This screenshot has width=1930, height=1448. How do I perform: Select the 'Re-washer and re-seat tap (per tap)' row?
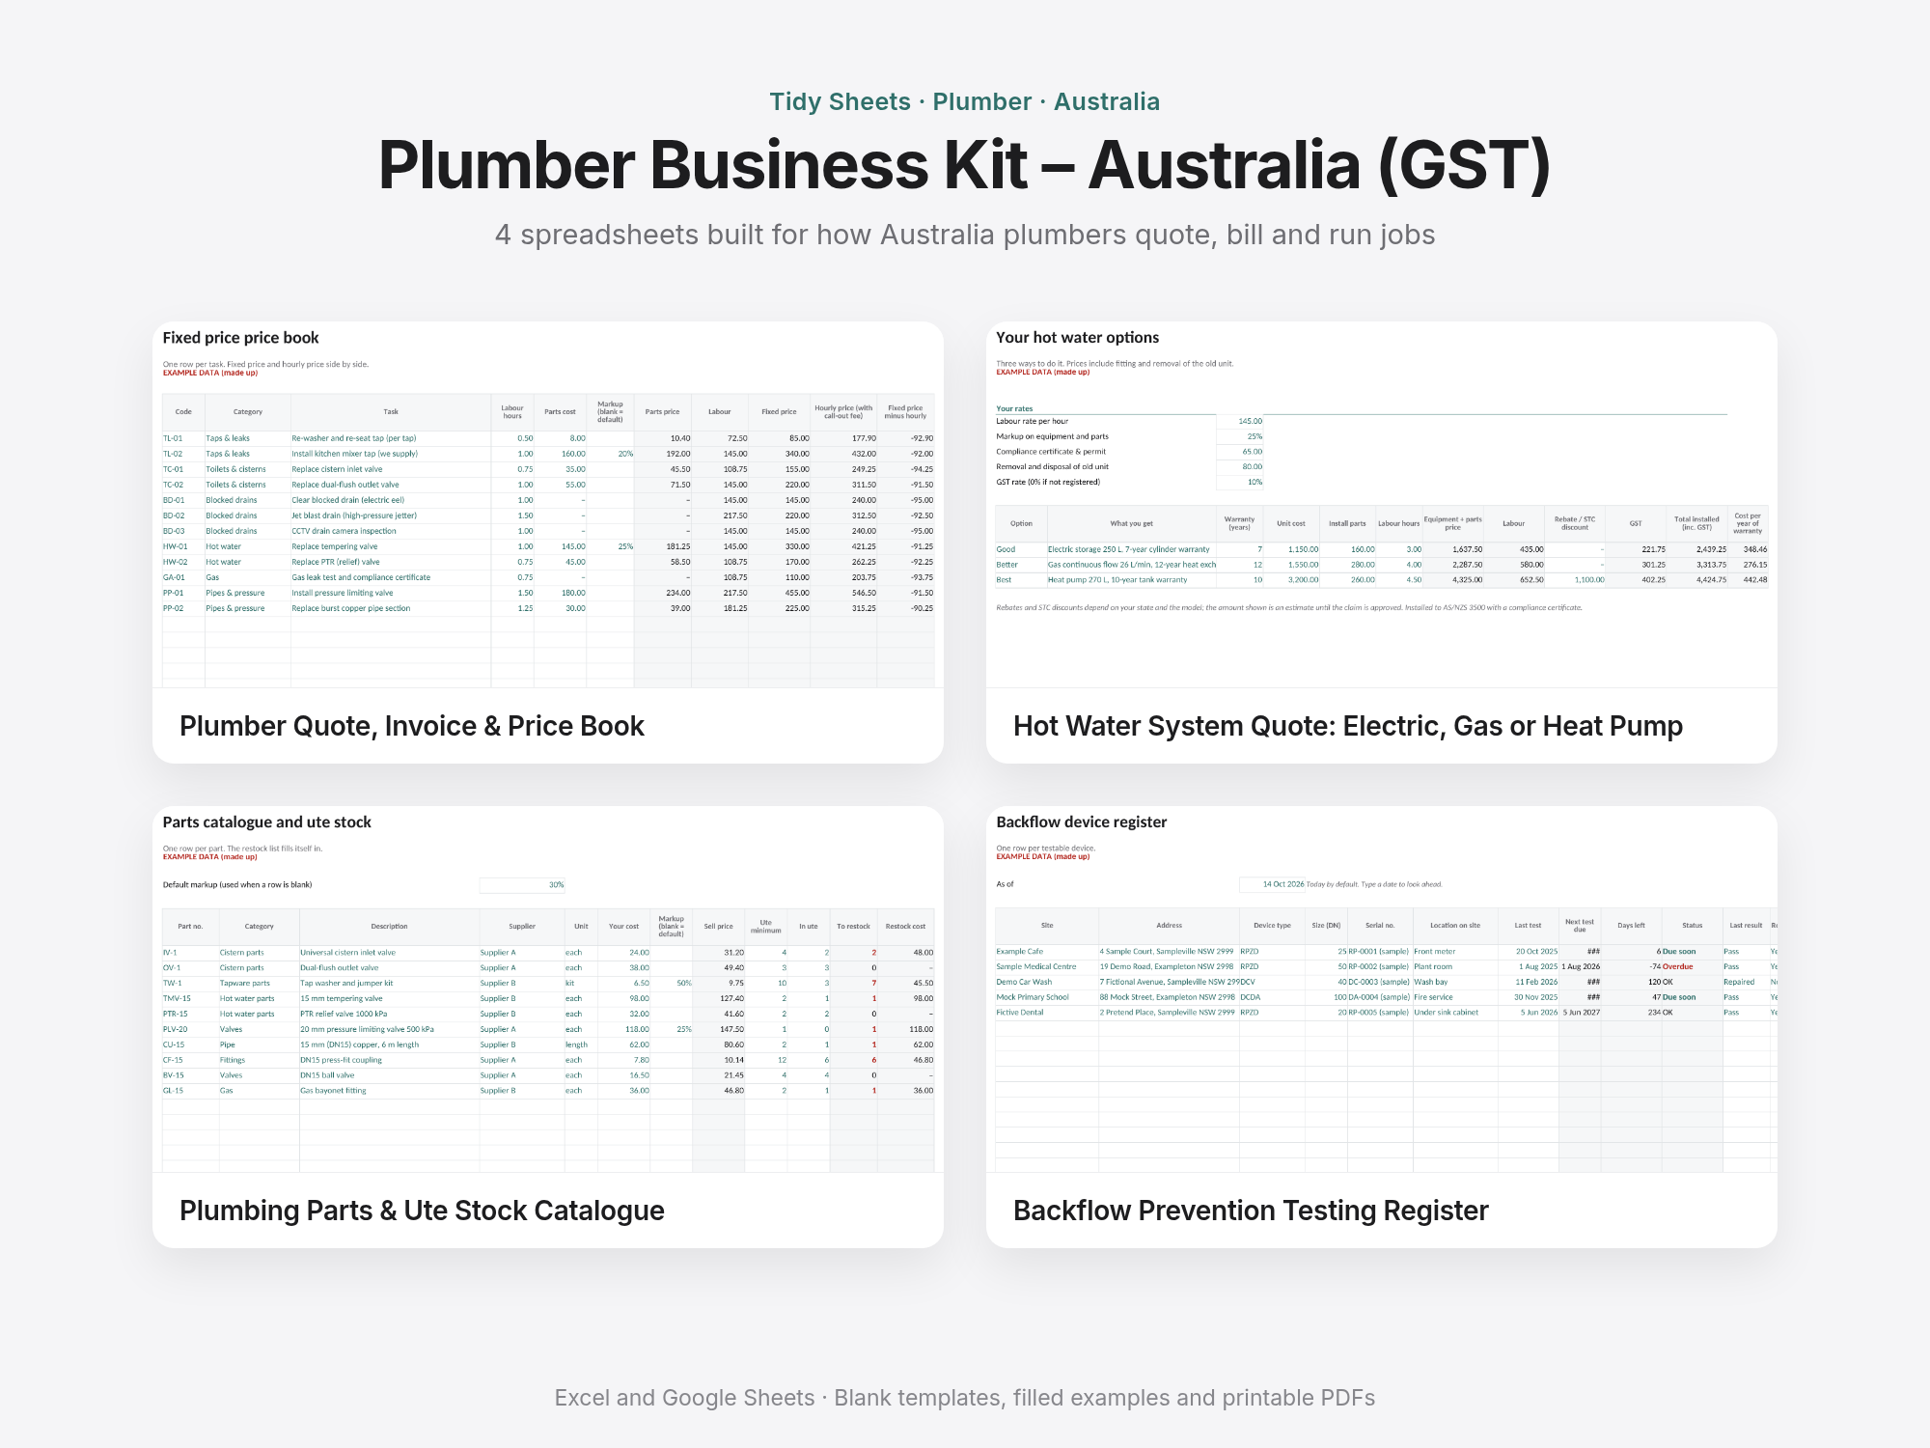[x=548, y=438]
